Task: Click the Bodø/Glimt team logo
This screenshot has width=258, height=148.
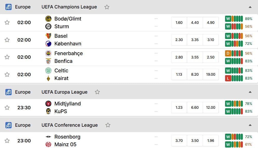Action: pos(48,19)
